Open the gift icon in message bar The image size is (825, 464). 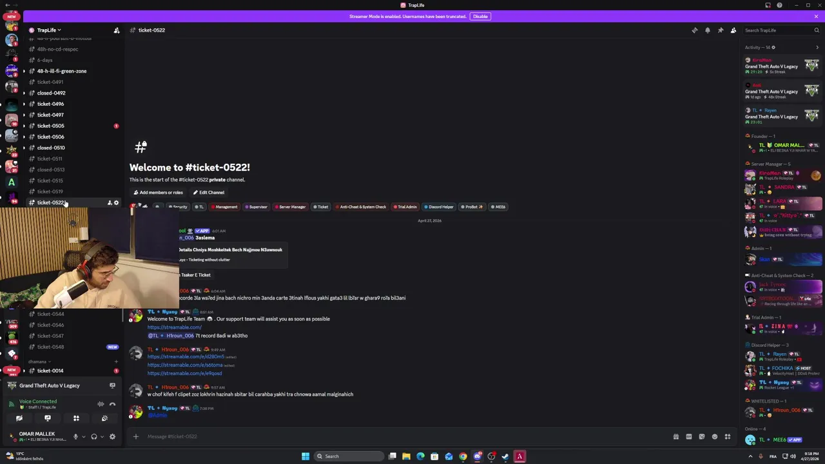[x=675, y=436]
